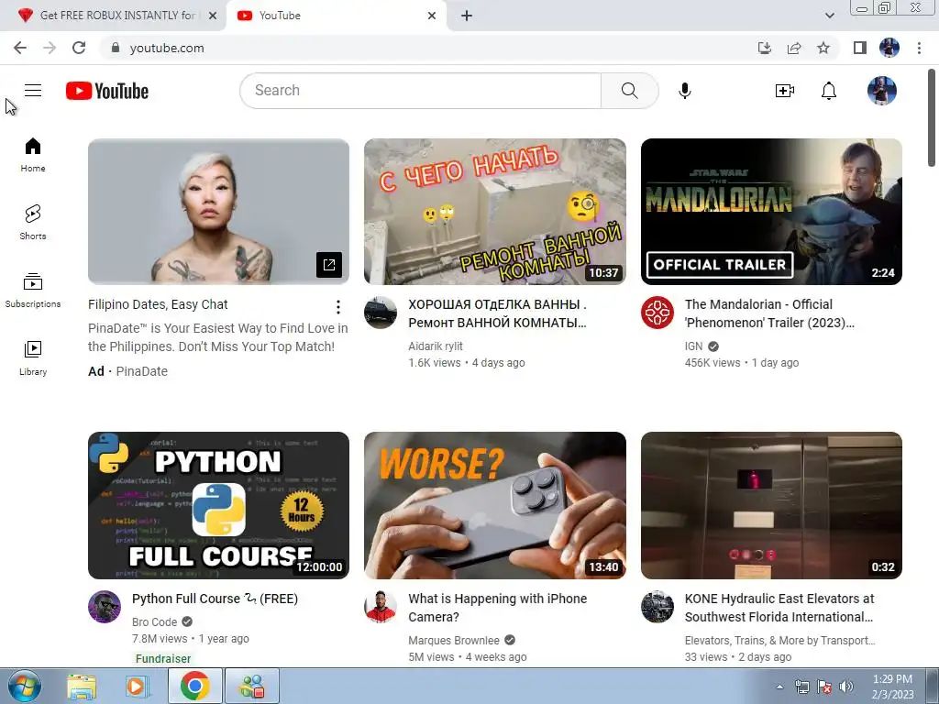Toggle the Chrome side panel icon
939x704 pixels.
click(x=860, y=48)
